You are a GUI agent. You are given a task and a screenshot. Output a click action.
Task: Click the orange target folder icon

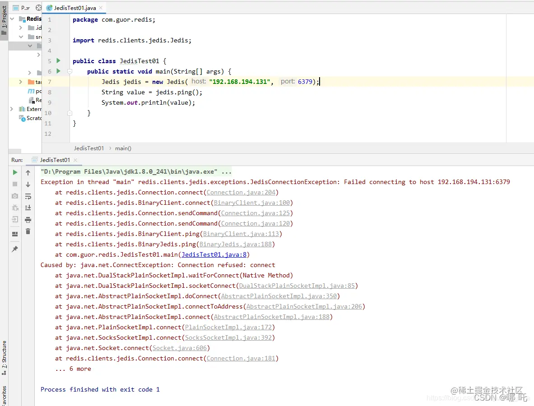pos(31,82)
